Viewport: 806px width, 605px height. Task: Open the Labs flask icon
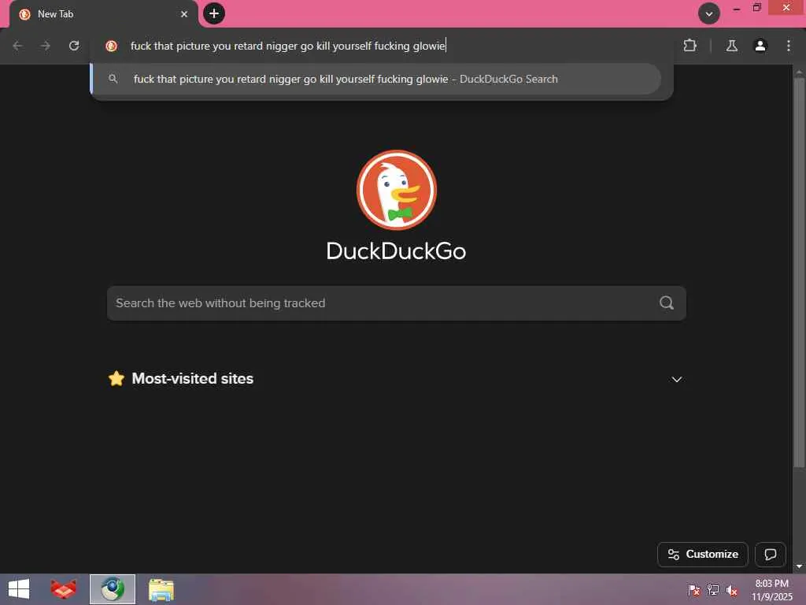(x=731, y=46)
